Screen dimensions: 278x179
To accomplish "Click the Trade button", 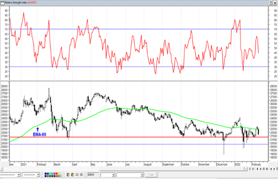I will 151,175.
